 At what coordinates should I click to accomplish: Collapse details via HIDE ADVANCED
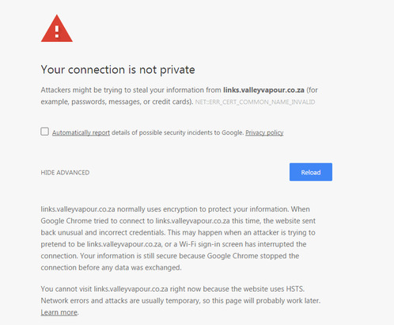(65, 173)
